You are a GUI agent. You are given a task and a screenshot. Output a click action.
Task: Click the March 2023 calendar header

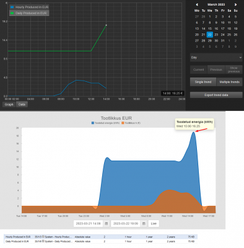pyautogui.click(x=216, y=4)
